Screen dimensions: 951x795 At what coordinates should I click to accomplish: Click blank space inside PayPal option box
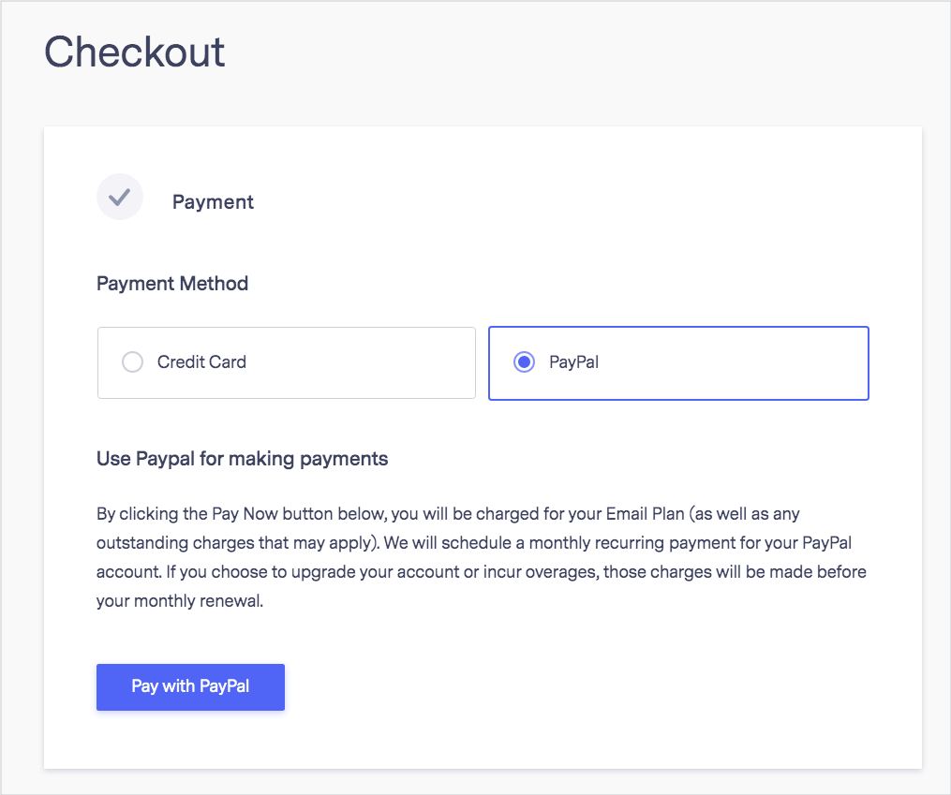point(734,363)
